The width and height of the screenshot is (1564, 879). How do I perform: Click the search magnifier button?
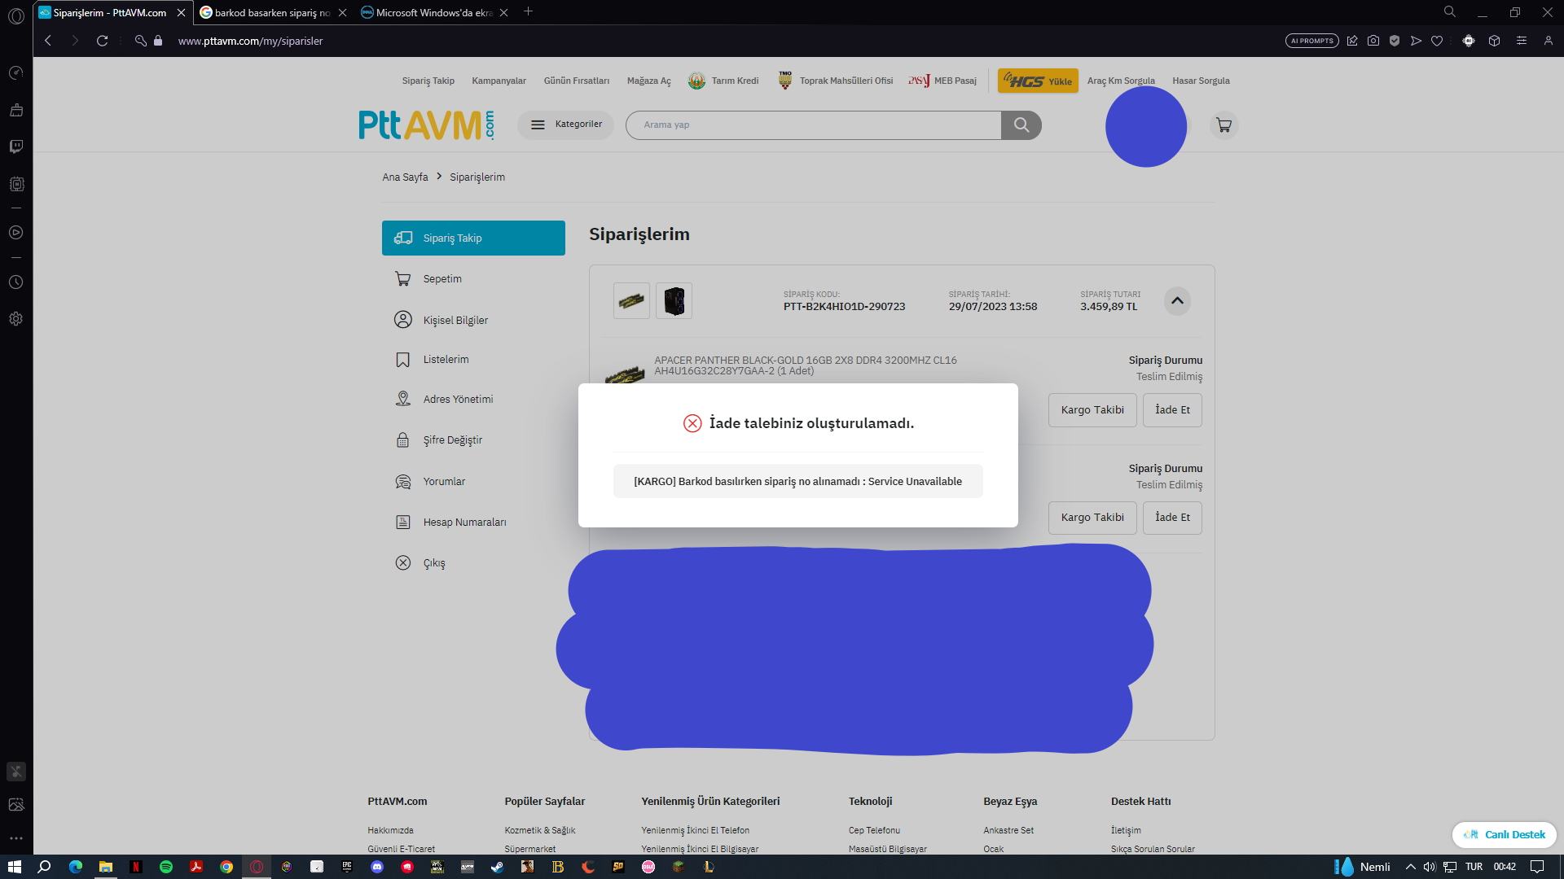(1021, 125)
